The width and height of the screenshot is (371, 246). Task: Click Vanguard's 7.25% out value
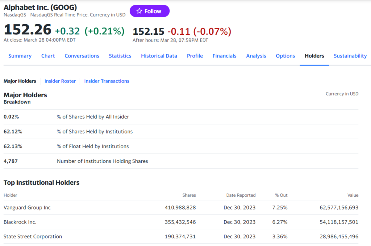coord(280,208)
